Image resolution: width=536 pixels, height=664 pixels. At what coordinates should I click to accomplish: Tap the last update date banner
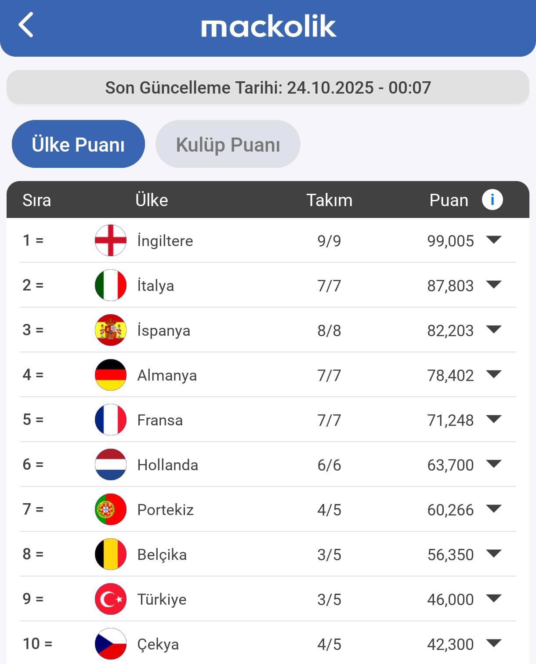pos(268,87)
